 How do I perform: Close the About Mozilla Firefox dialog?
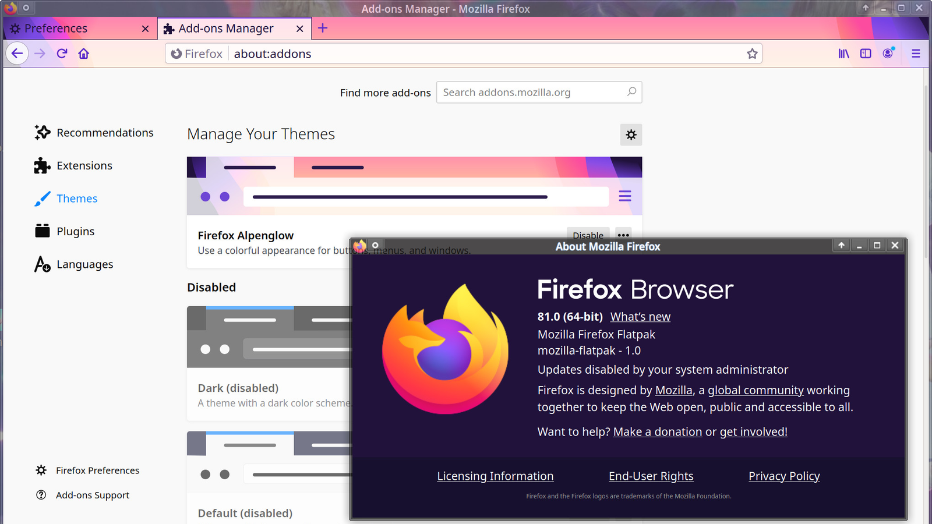(895, 245)
